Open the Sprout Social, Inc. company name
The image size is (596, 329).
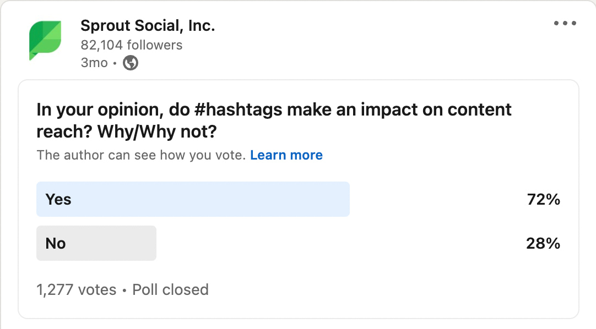pyautogui.click(x=148, y=25)
